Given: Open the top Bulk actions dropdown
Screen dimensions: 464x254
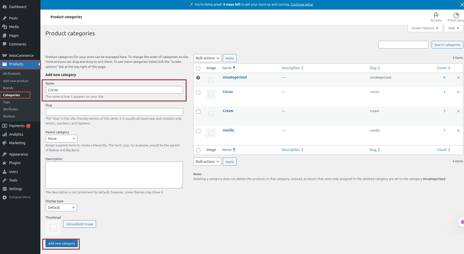Looking at the screenshot, I should coord(207,58).
